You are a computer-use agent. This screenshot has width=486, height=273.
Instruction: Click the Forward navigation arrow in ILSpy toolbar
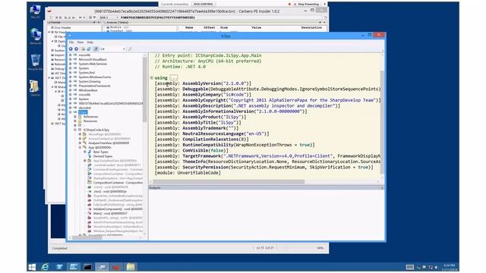click(x=76, y=49)
